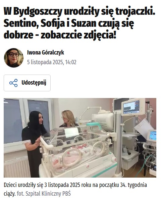Open the Iwona Góralczyk author name link
This screenshot has width=161, height=199.
tap(46, 53)
